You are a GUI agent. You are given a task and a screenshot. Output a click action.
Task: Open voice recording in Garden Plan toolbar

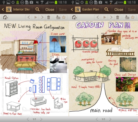[127, 17]
